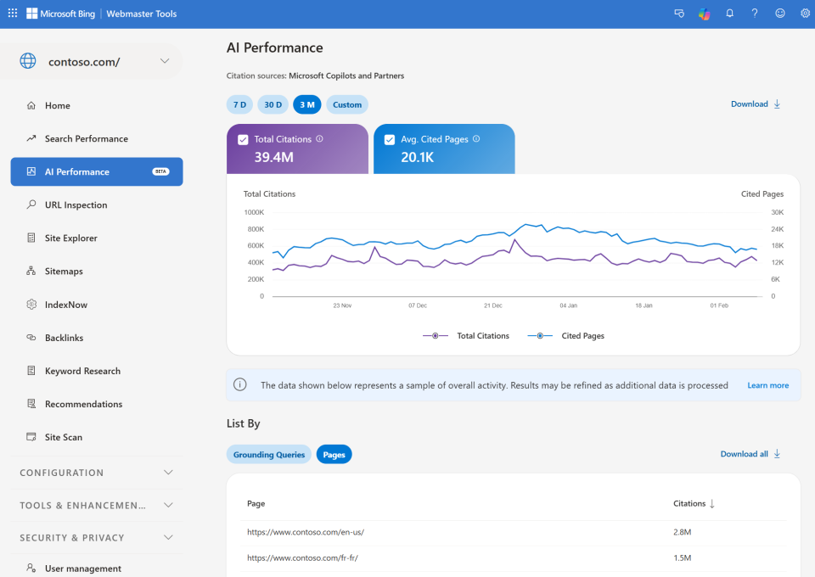815x577 pixels.
Task: Click the Copilot icon in header
Action: pos(704,14)
